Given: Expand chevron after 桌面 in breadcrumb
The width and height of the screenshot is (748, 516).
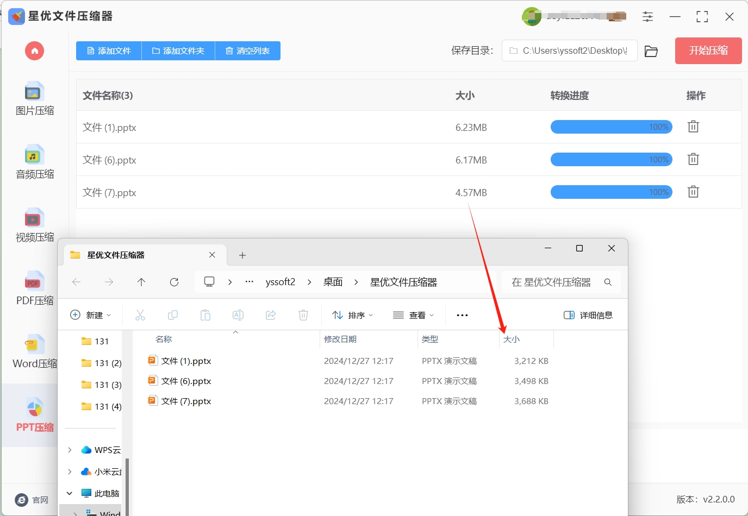Looking at the screenshot, I should tap(356, 282).
